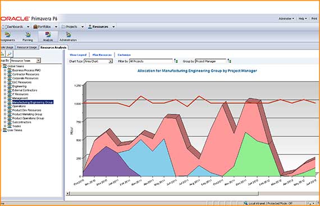Select Manufacturing Engineering Group in tree
The image size is (320, 206).
[x=33, y=102]
